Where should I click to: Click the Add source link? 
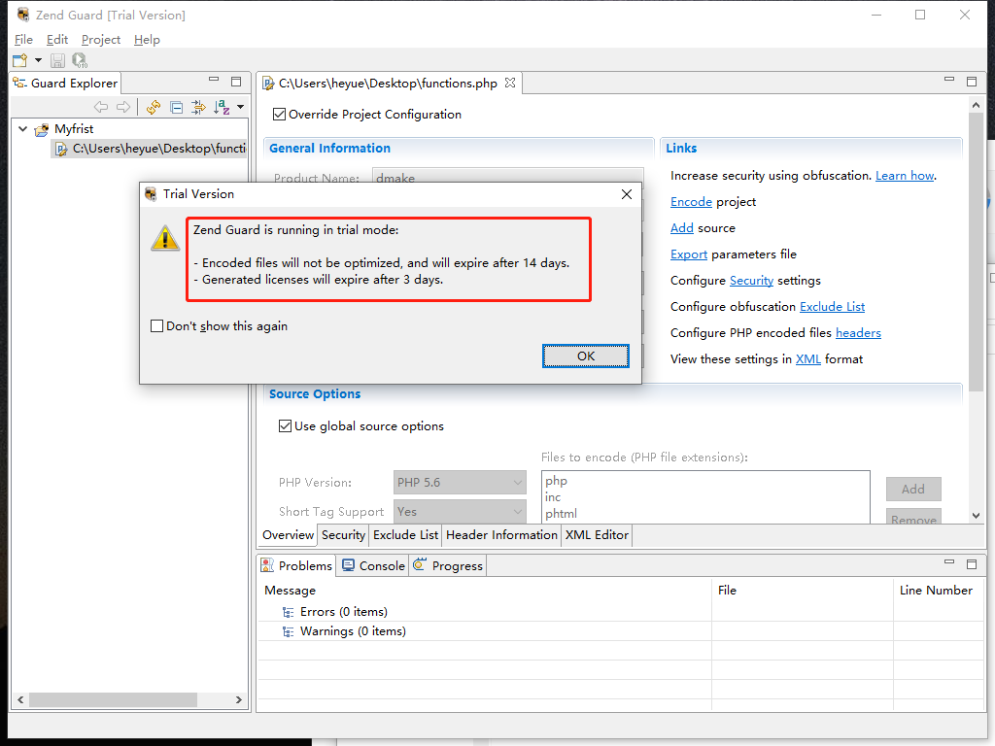point(681,227)
